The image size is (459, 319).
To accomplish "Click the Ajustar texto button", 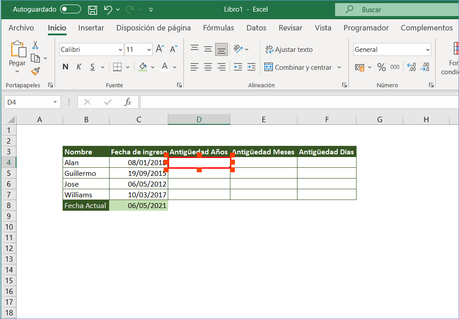I will tap(289, 50).
